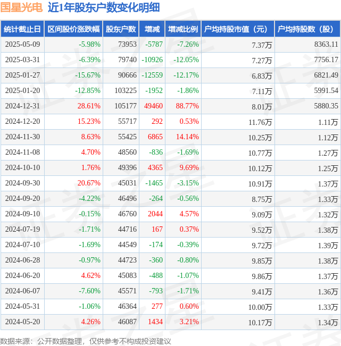Click the change value 6865

click(x=155, y=137)
